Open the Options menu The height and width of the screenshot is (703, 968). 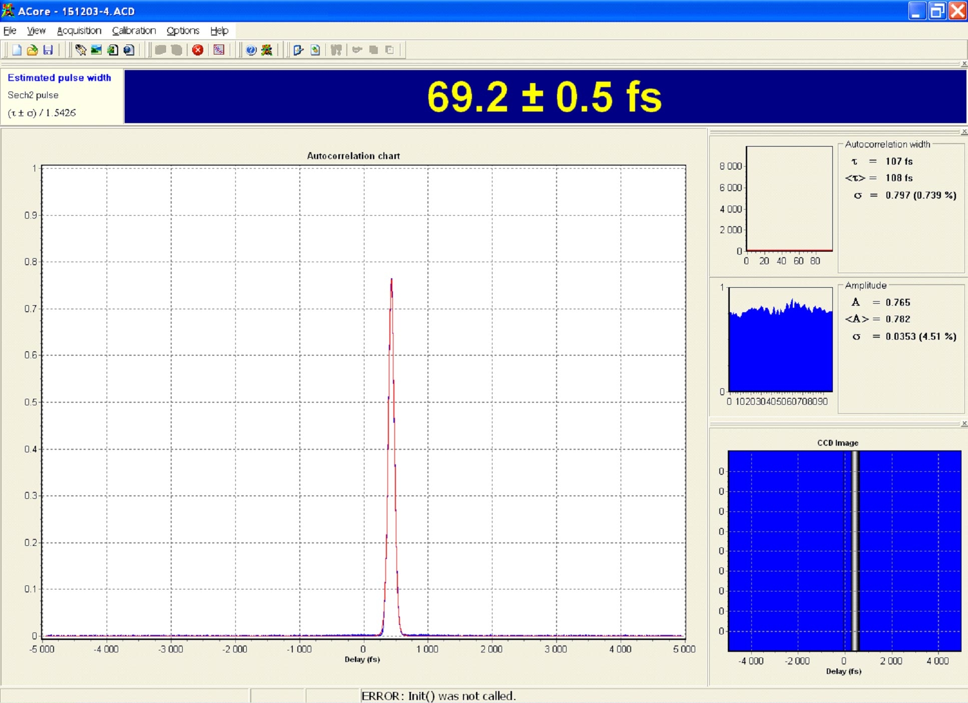point(183,31)
